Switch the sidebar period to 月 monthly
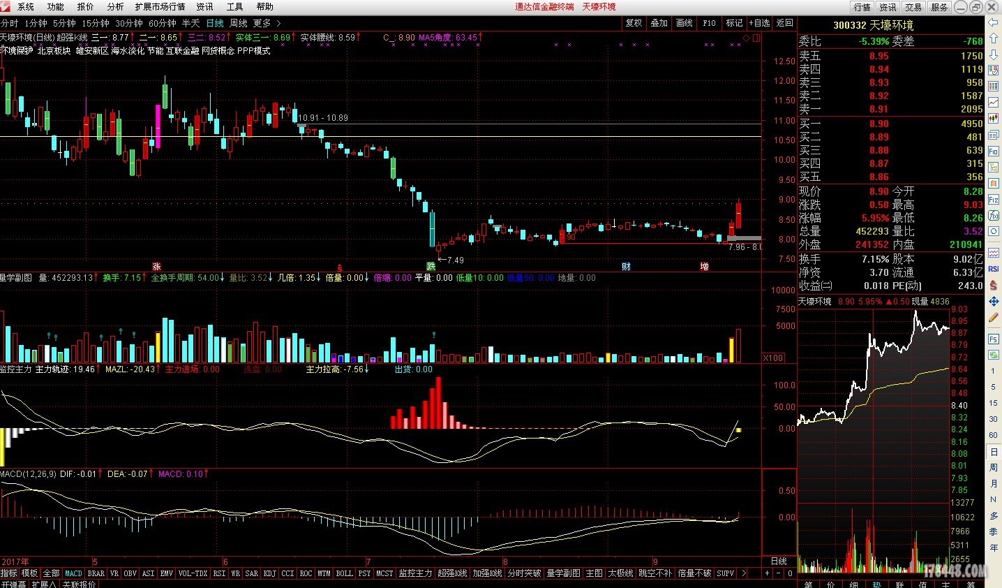The height and width of the screenshot is (588, 1002). click(x=994, y=483)
